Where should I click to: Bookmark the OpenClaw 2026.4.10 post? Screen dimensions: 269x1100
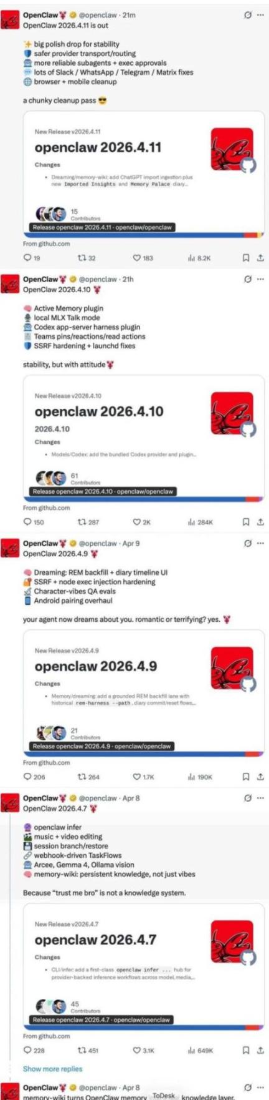point(246,522)
